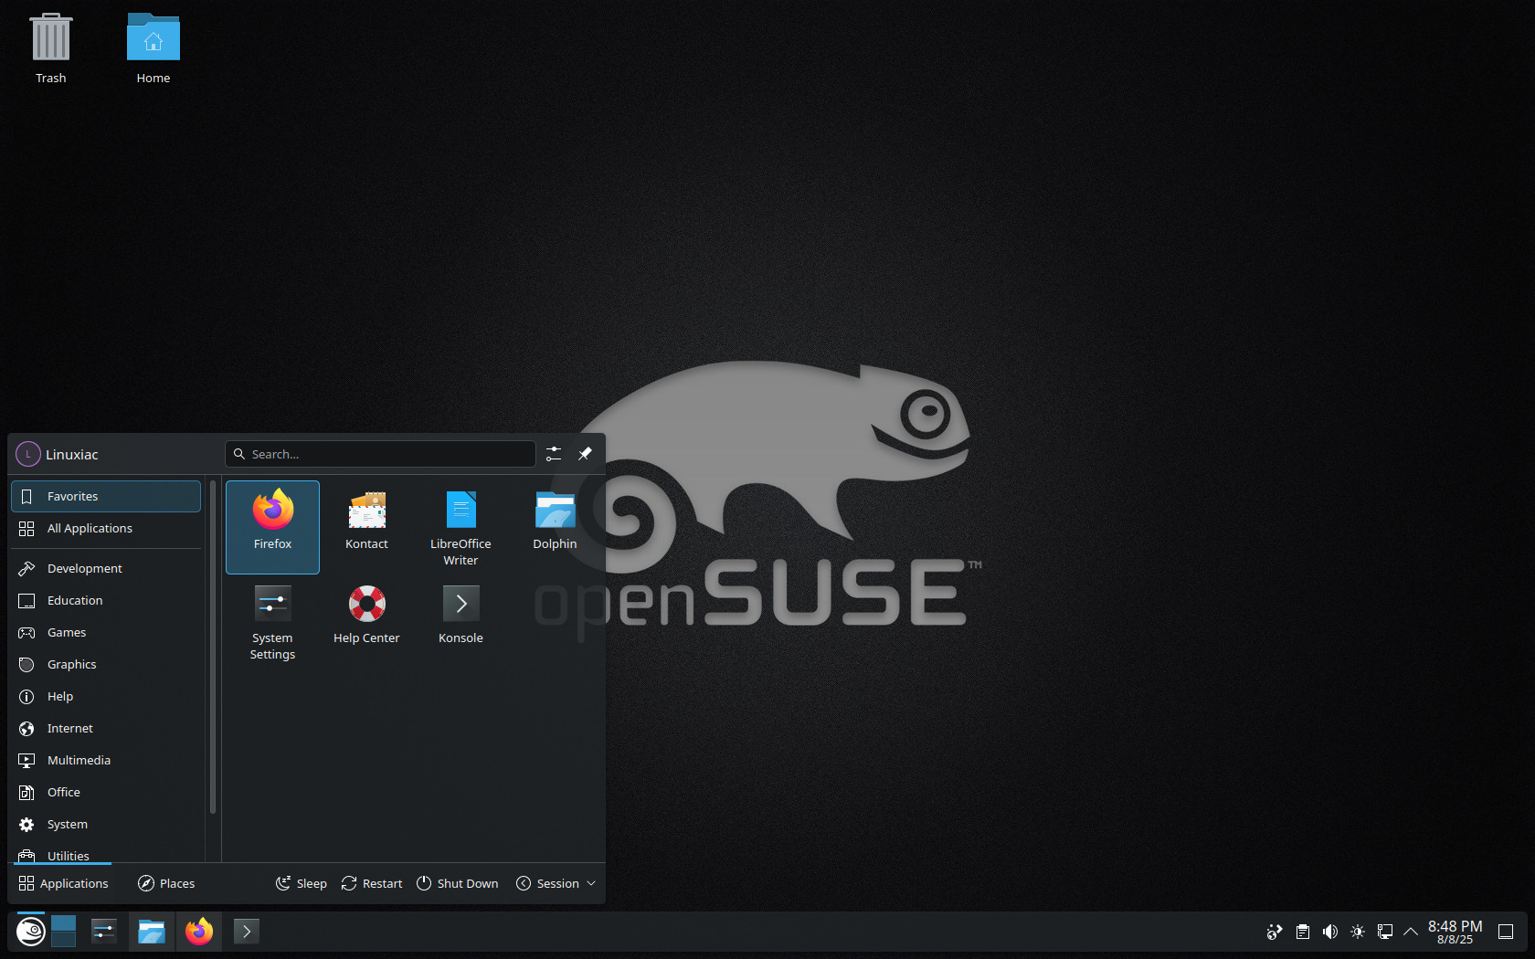
Task: Click the Show Desktop button in the panel
Action: [1506, 932]
